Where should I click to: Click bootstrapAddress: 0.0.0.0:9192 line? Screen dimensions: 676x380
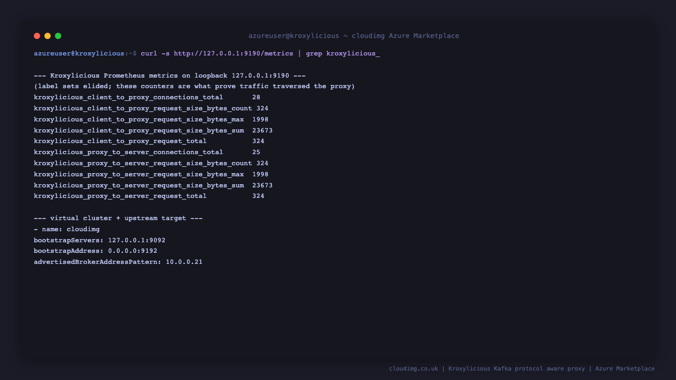click(96, 251)
